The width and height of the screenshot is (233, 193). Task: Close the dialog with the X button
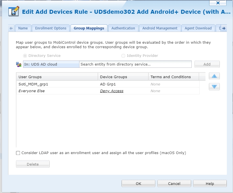point(218,3)
